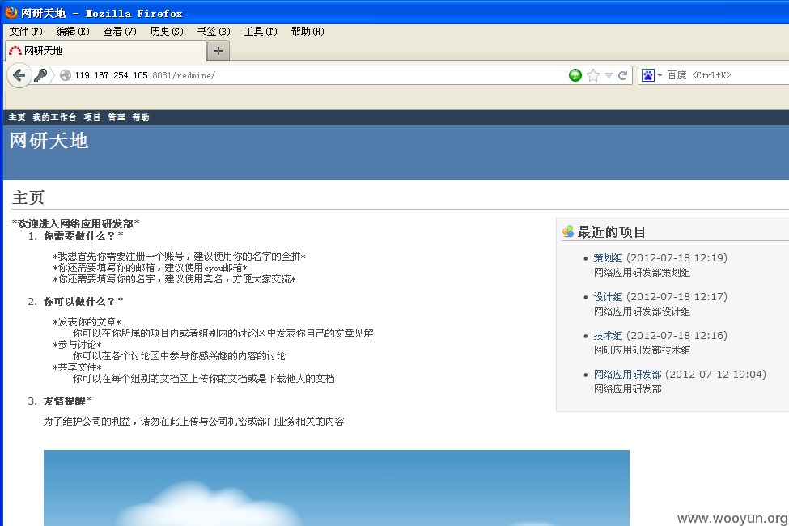Select the 网研天地 browser tab
Screen dimensions: 789x526
[x=106, y=51]
